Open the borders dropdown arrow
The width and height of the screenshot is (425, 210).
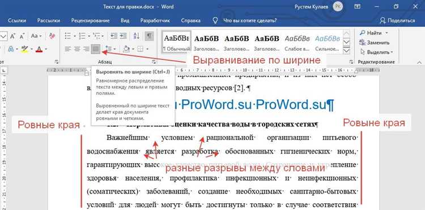(147, 49)
